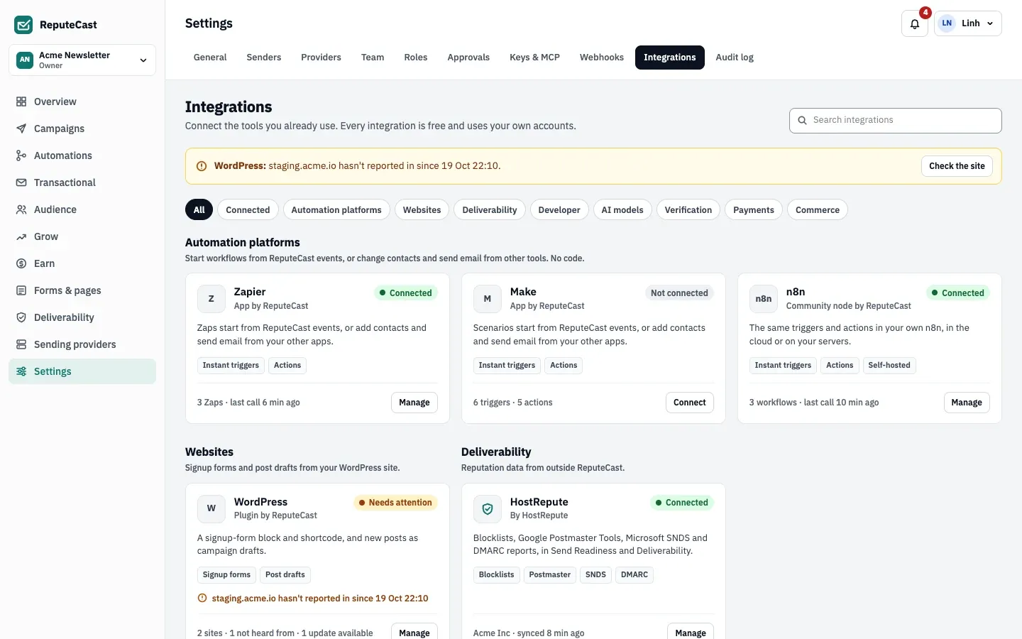Go to Forms & pages

click(82, 290)
